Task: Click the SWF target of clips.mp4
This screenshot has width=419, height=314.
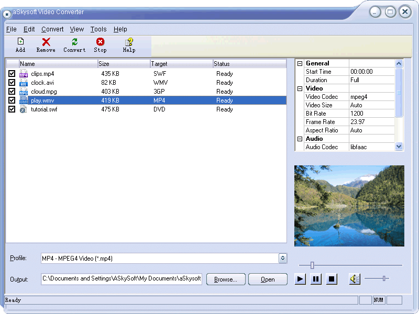Action: pos(160,73)
